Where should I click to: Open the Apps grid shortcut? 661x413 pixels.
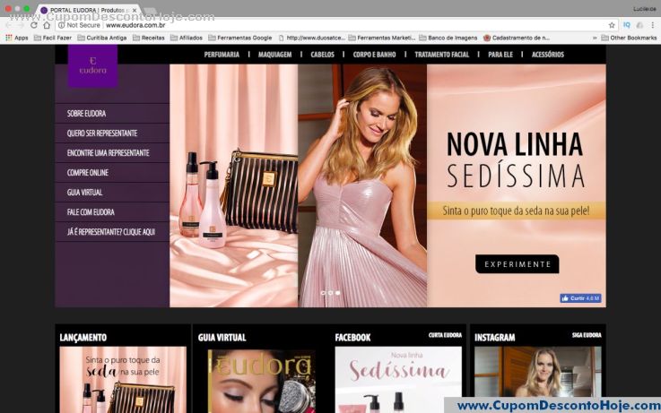pos(16,38)
